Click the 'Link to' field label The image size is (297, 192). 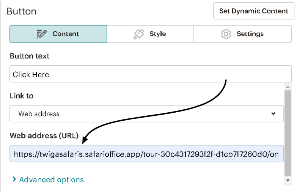click(22, 96)
